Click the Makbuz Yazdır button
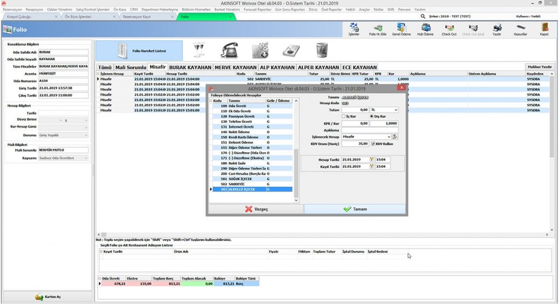The width and height of the screenshot is (560, 304). (540, 67)
